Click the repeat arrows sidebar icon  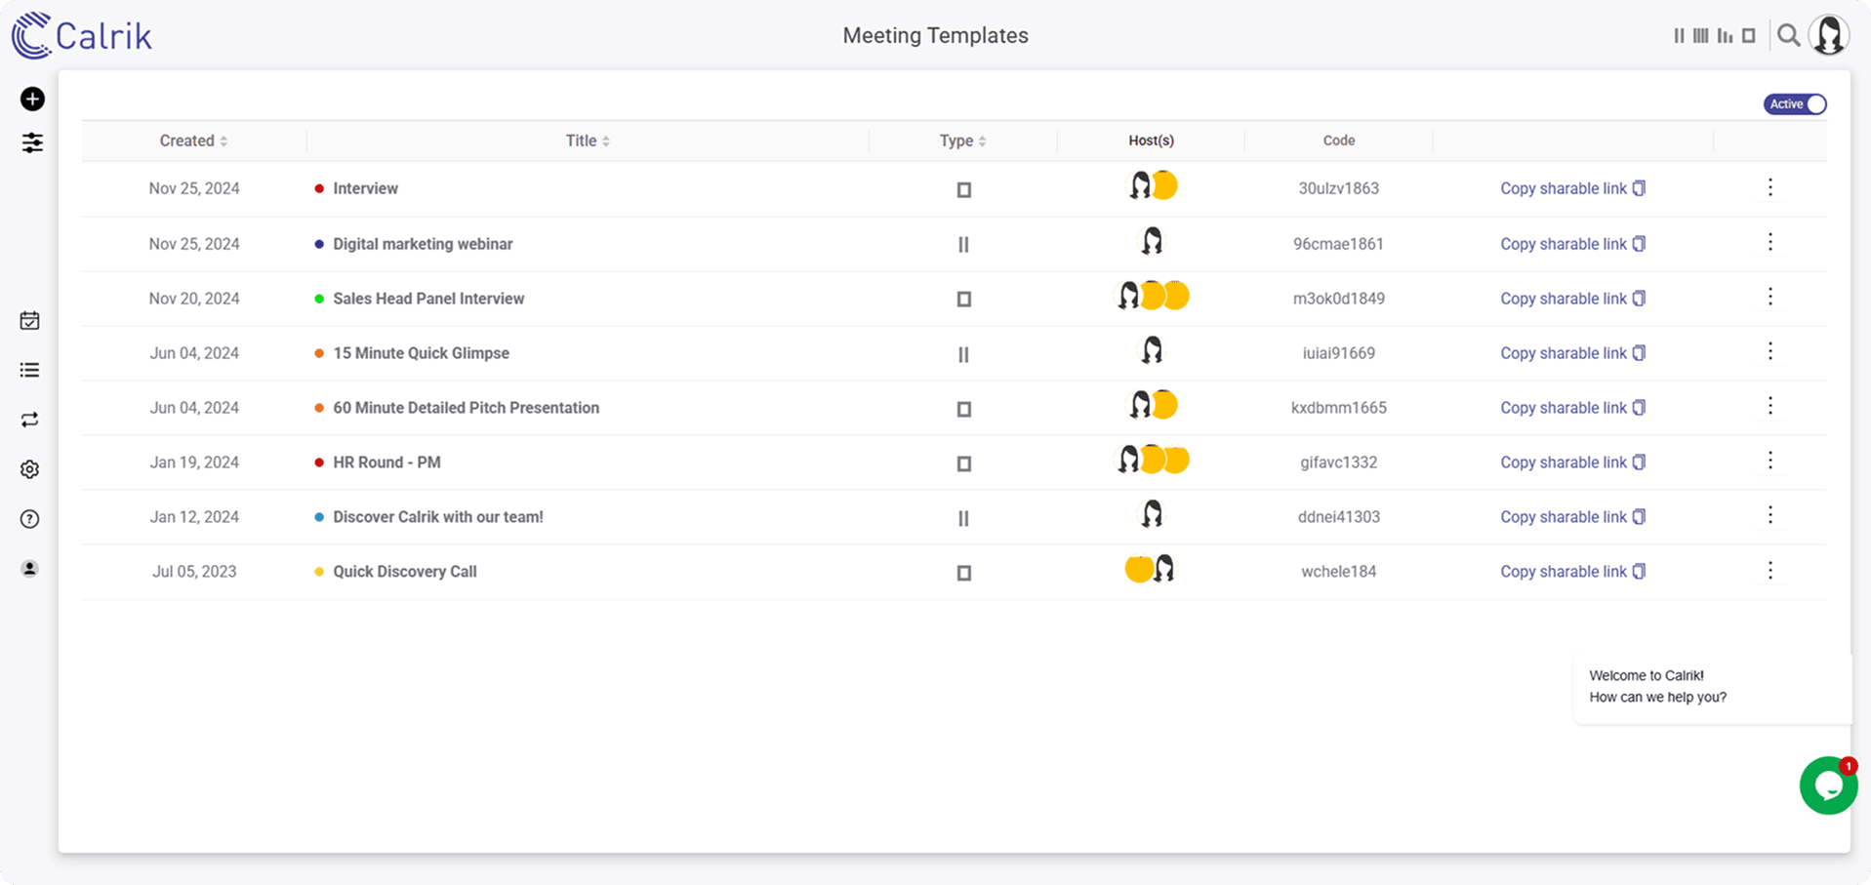pyautogui.click(x=30, y=420)
